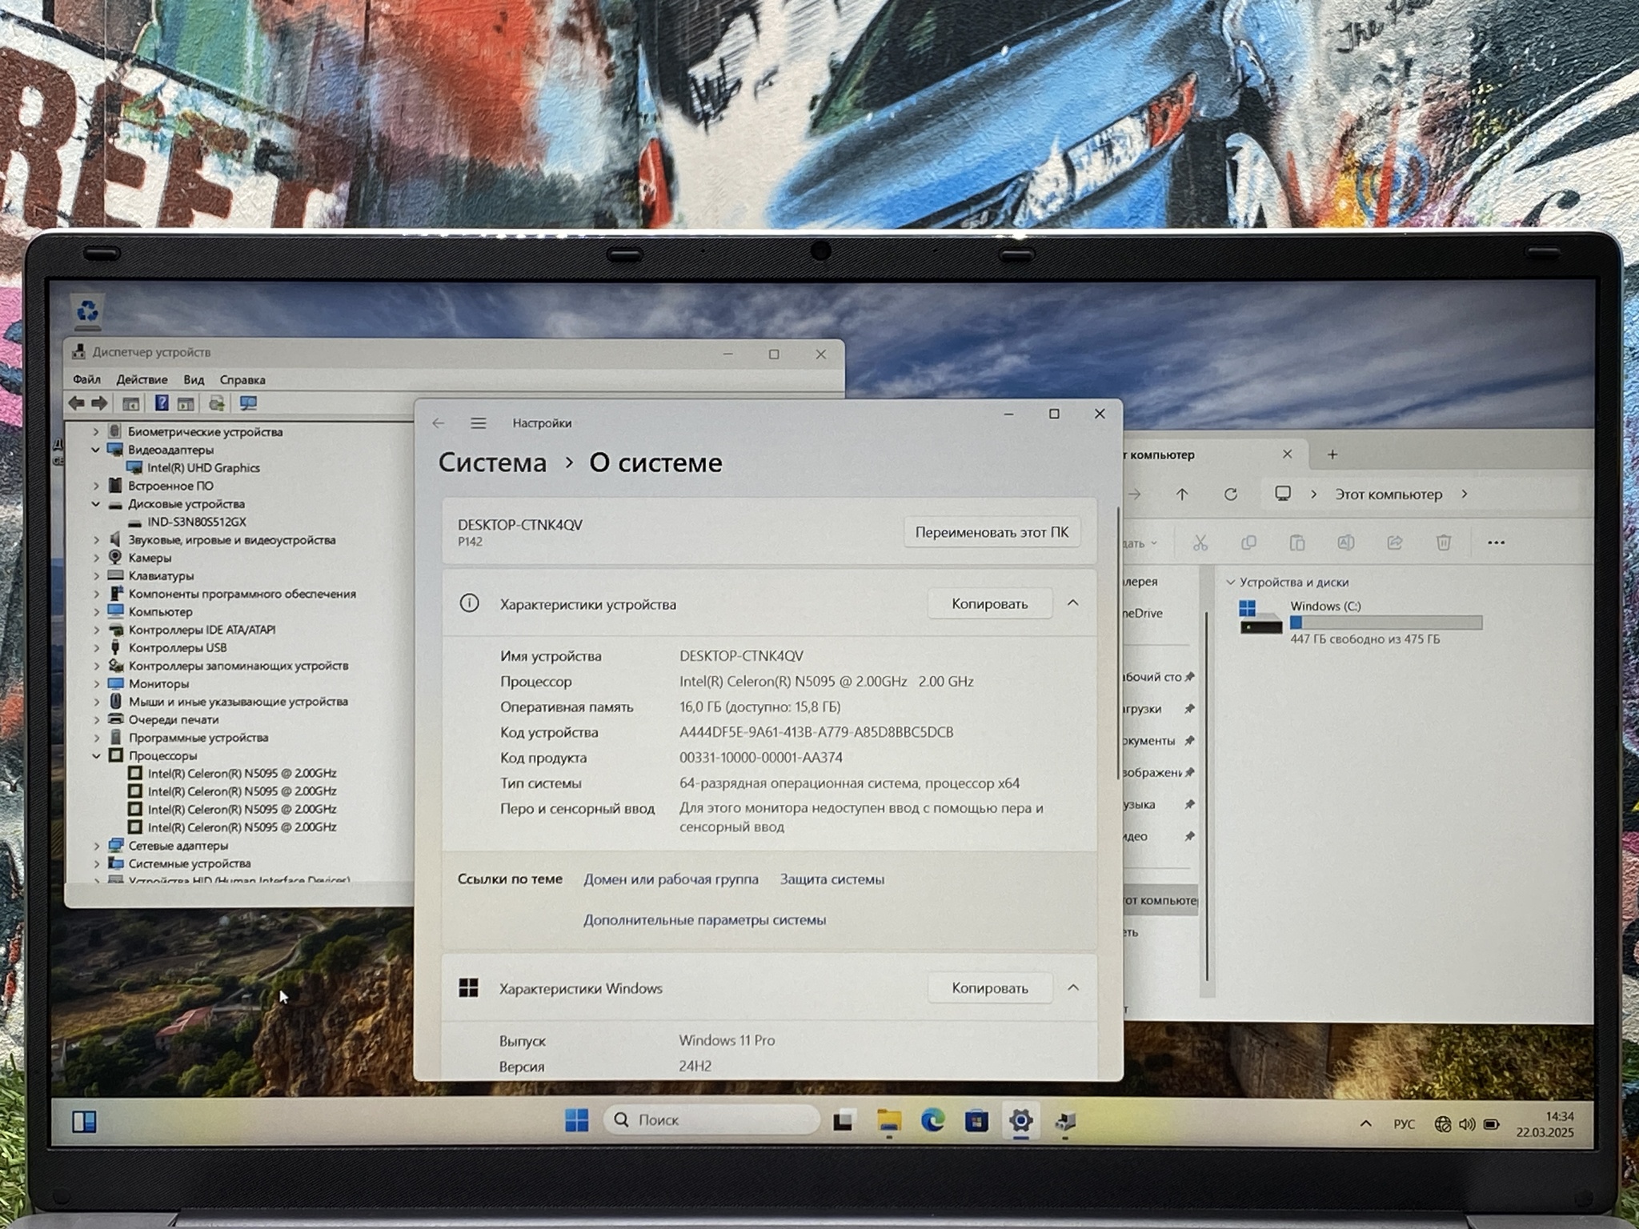The height and width of the screenshot is (1229, 1639).
Task: Click the Windows (C:) drive usage bar
Action: click(1385, 623)
